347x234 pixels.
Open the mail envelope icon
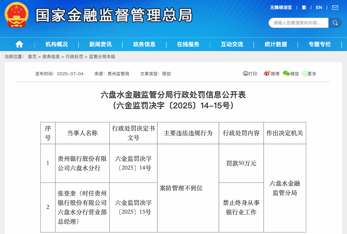point(335,8)
